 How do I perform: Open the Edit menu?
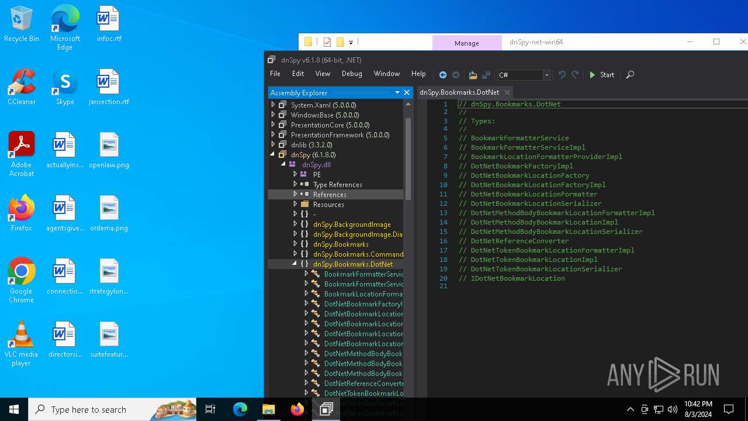click(298, 74)
